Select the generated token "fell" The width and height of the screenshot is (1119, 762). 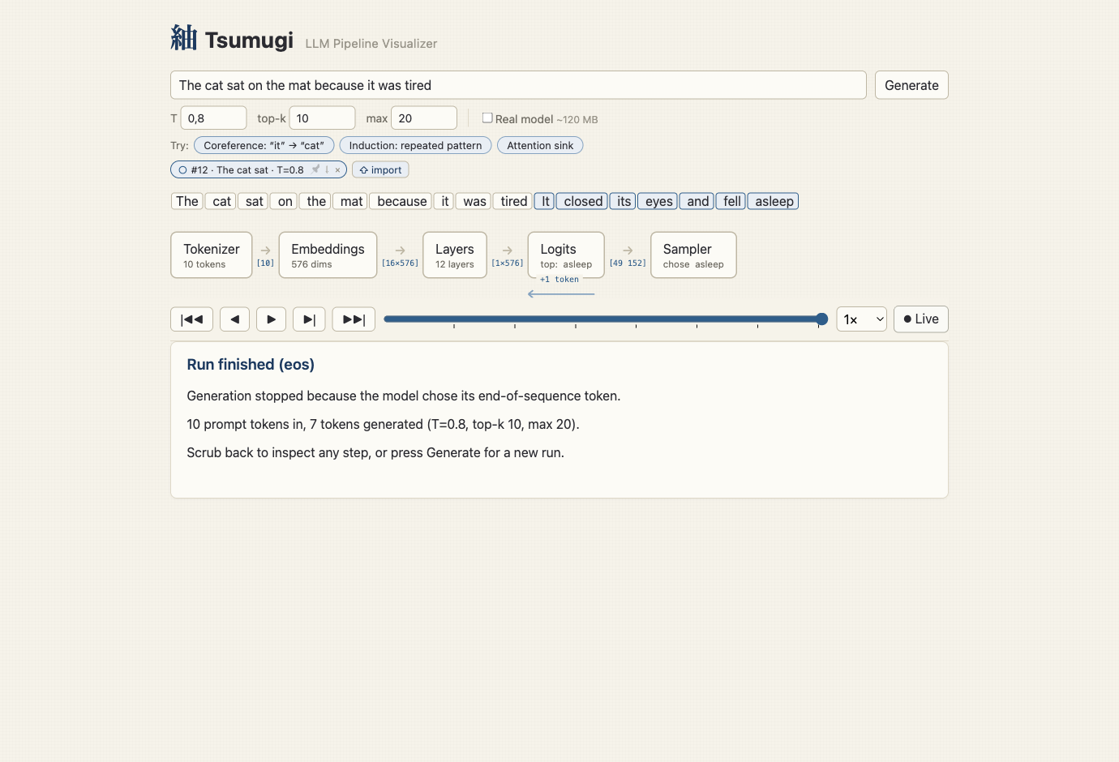(x=731, y=201)
